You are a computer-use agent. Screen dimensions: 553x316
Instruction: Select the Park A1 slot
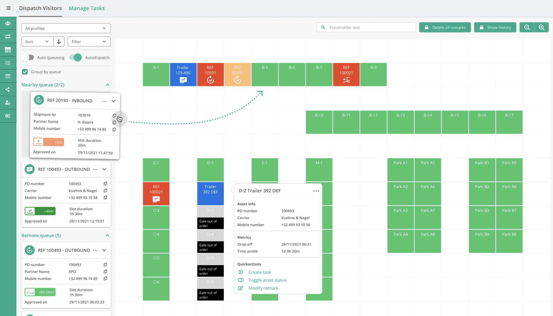400,170
